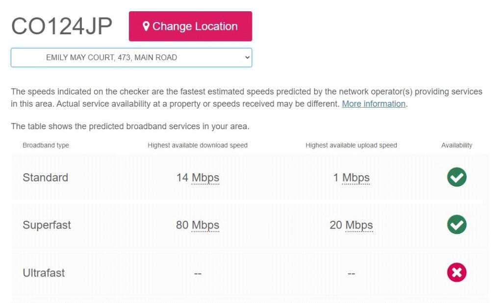Click the Mbps abbreviation next to 20
The width and height of the screenshot is (502, 303).
point(359,225)
